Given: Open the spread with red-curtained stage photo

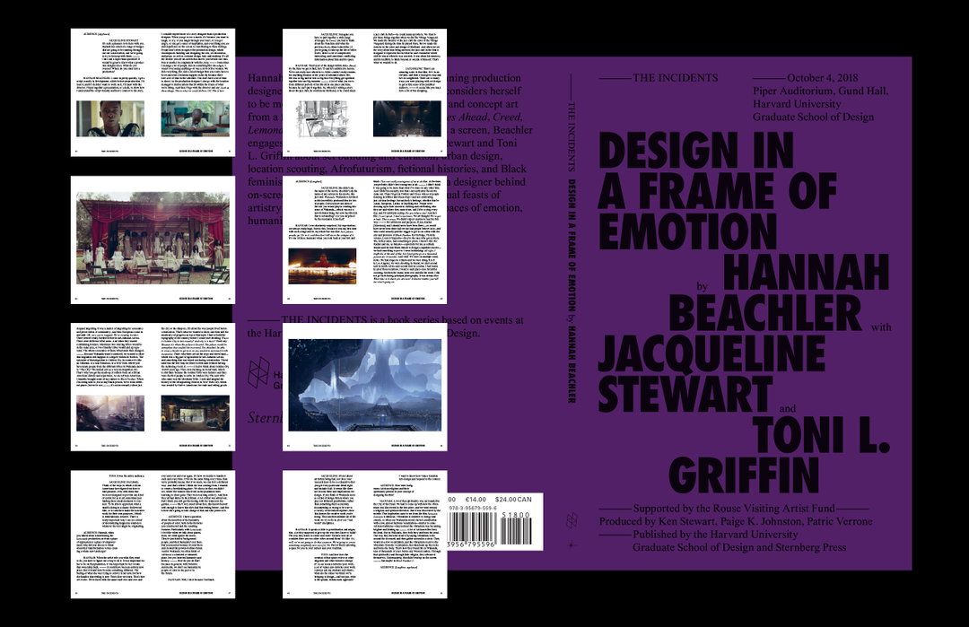Looking at the screenshot, I should [153, 239].
